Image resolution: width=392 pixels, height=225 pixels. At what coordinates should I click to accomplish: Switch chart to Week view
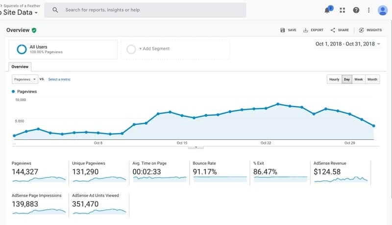(x=359, y=79)
